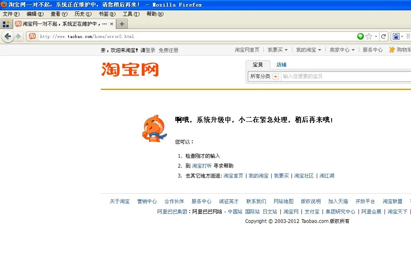Open the 查看 menu
The image size is (411, 270).
click(59, 14)
